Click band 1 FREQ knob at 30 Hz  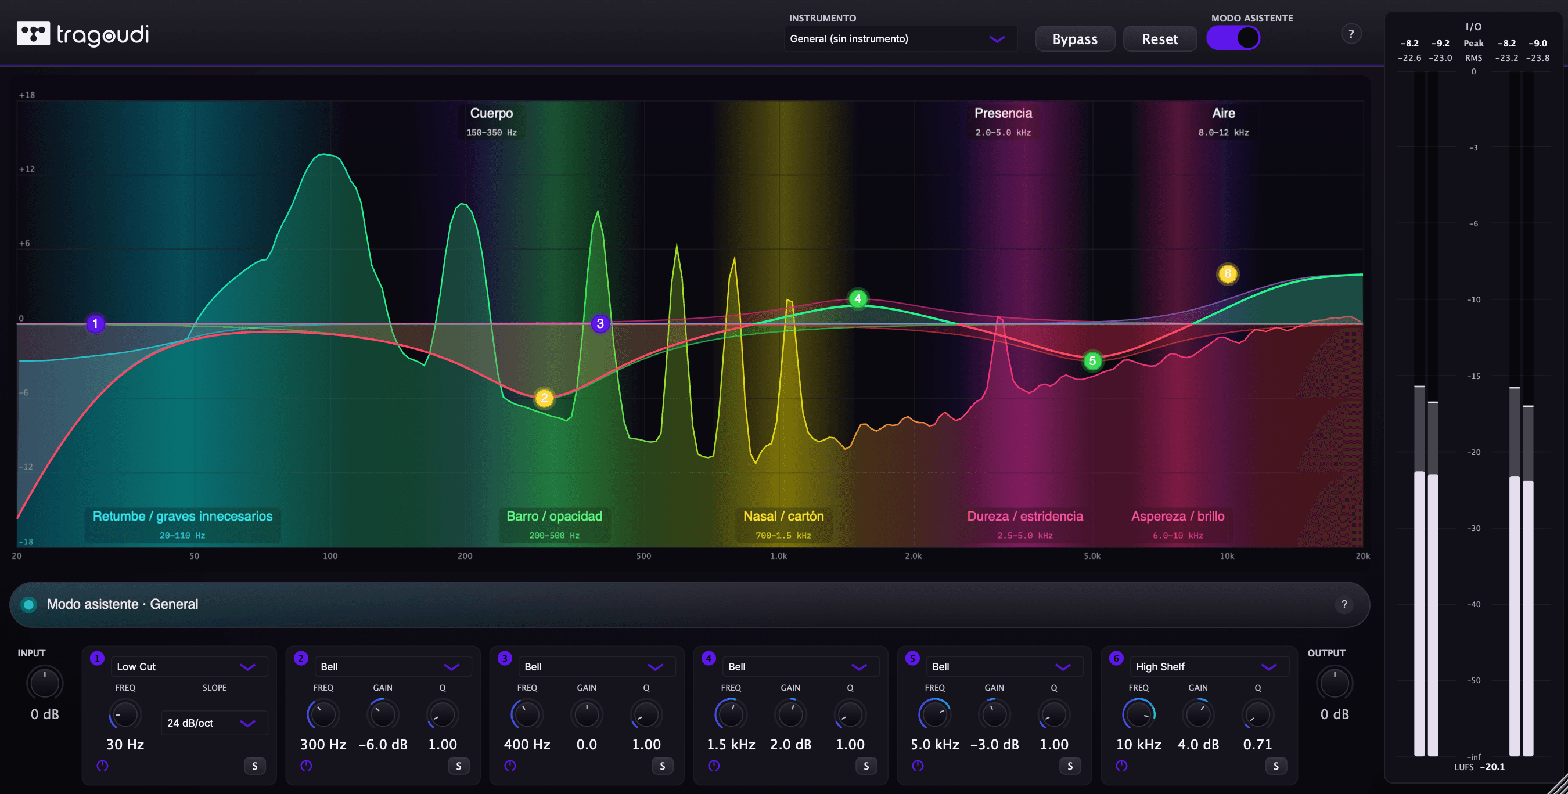click(125, 714)
